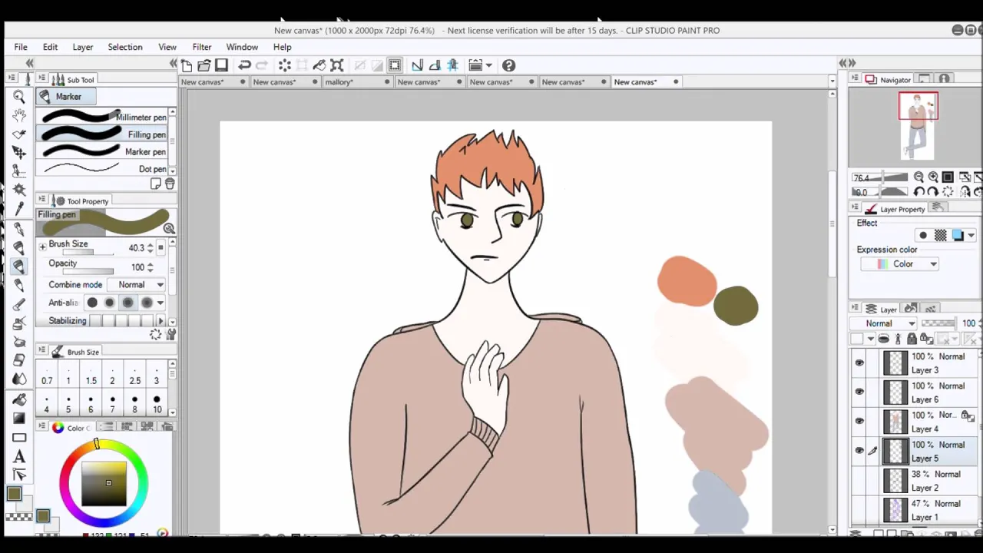This screenshot has width=983, height=553.
Task: Open the Filter menu
Action: click(x=202, y=47)
